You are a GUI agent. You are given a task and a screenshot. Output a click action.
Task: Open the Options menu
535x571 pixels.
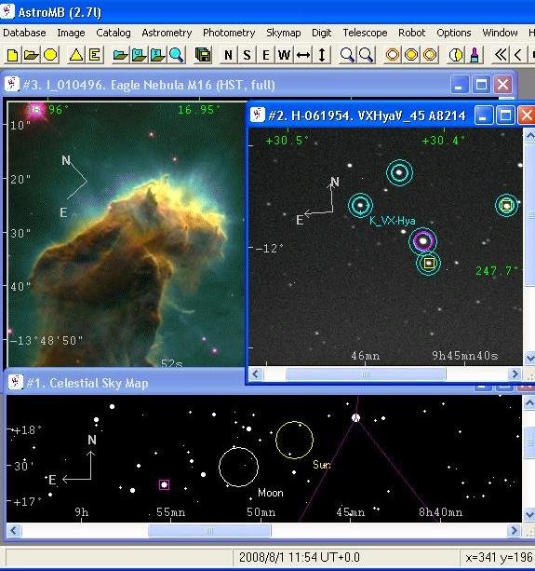click(453, 33)
